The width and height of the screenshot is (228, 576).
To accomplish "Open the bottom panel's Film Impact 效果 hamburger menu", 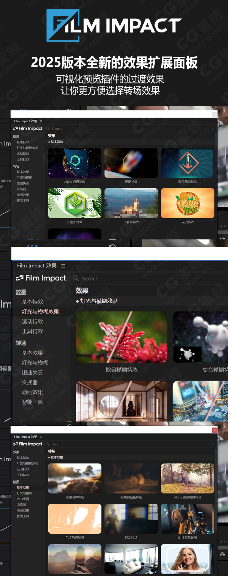I will [x=41, y=437].
